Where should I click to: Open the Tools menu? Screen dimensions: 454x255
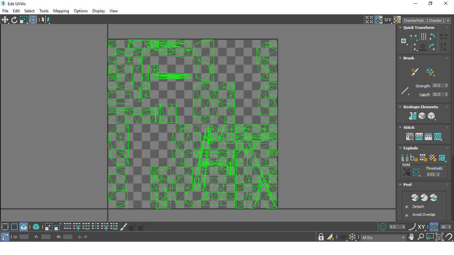point(44,11)
